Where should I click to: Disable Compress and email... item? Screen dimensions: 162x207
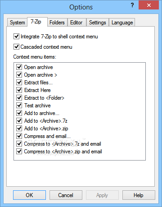pos(19,136)
